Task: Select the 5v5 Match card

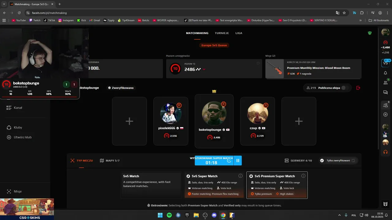Action: pyautogui.click(x=151, y=185)
